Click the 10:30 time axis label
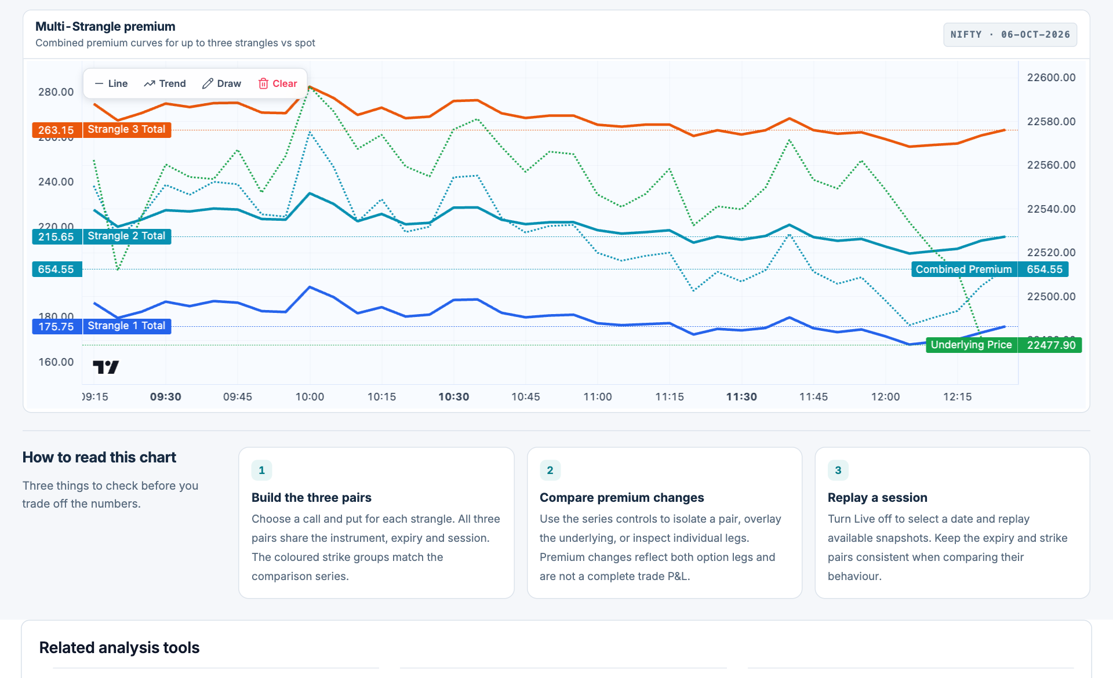Image resolution: width=1113 pixels, height=678 pixels. click(453, 397)
